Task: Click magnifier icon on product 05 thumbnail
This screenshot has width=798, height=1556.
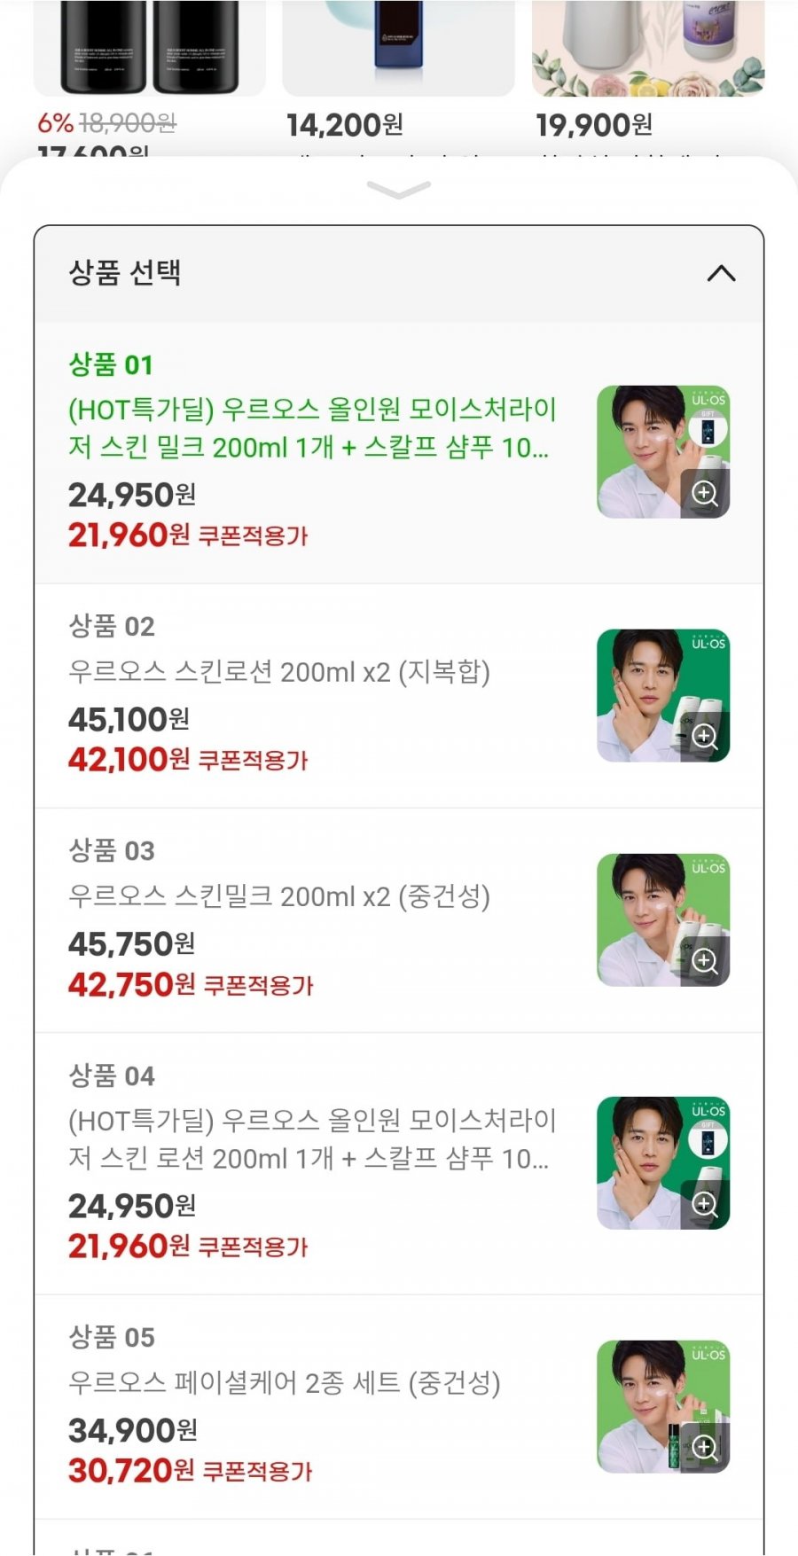Action: pos(705,1448)
